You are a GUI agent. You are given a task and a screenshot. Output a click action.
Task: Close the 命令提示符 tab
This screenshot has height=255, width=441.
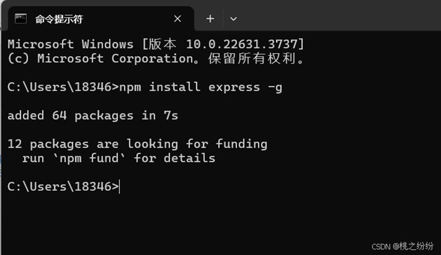177,19
